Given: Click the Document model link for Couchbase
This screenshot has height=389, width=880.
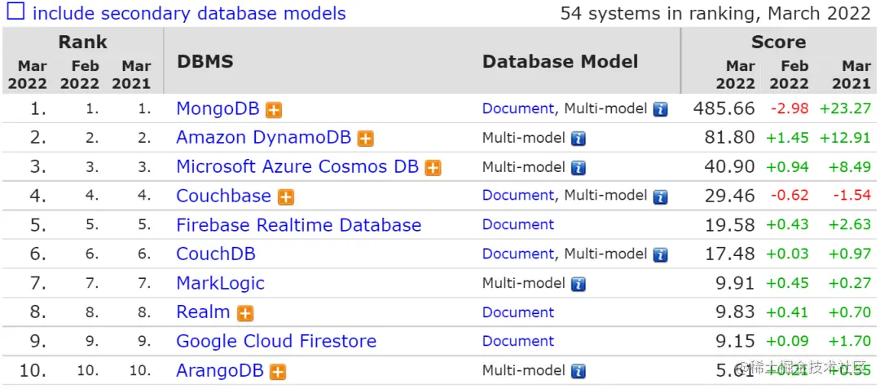Looking at the screenshot, I should (x=517, y=196).
